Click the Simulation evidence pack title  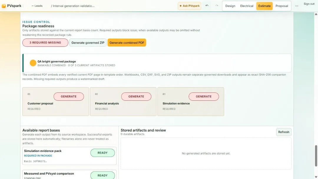click(43, 151)
